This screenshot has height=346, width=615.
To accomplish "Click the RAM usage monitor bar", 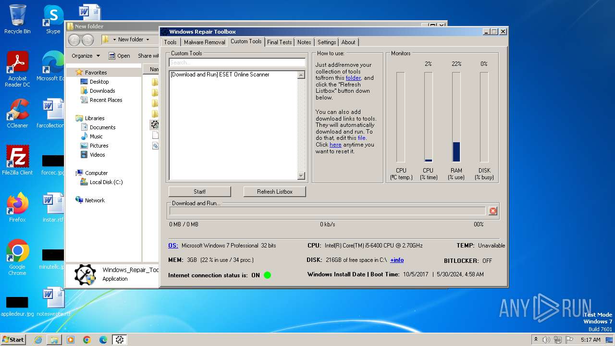I will [x=456, y=117].
